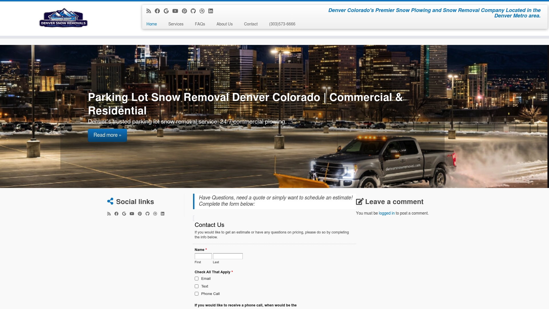Open the About Us menu item
The image size is (549, 309).
[224, 24]
